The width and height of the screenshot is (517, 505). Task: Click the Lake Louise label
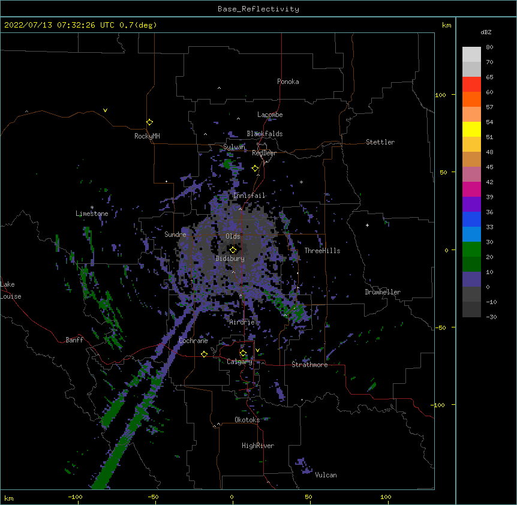point(11,290)
